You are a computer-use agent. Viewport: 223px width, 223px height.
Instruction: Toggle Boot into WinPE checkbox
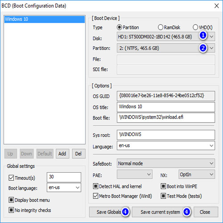tap(163, 186)
